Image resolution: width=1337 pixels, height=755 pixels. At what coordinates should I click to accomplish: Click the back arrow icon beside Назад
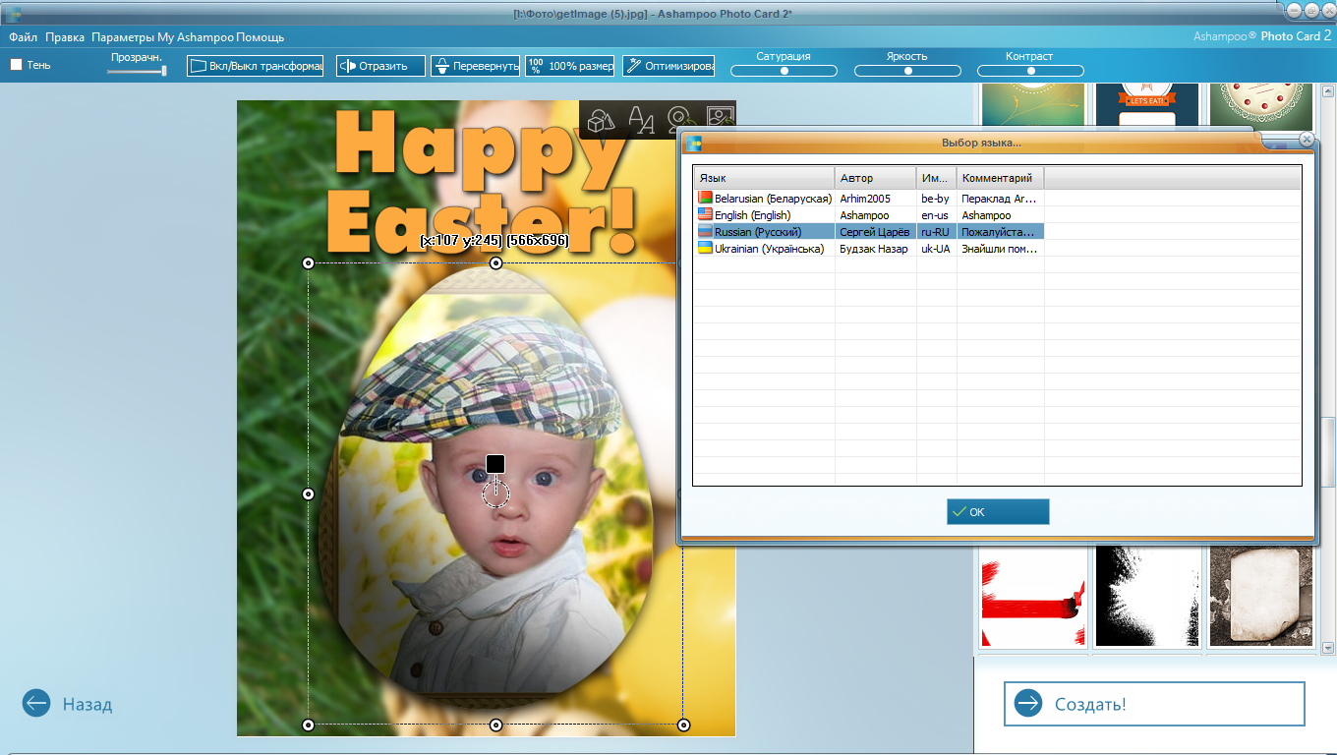pyautogui.click(x=36, y=703)
